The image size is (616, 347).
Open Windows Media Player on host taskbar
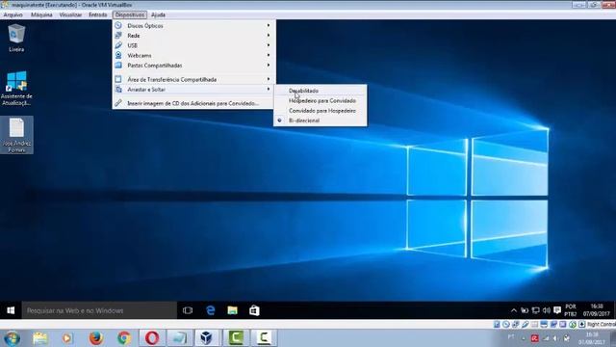click(67, 338)
